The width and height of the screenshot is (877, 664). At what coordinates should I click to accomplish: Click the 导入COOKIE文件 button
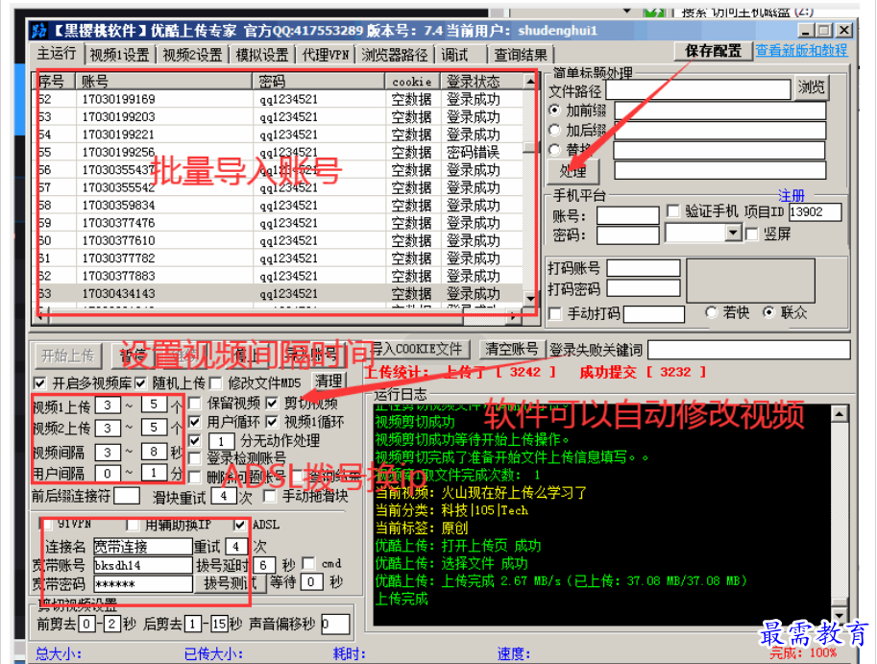(417, 350)
